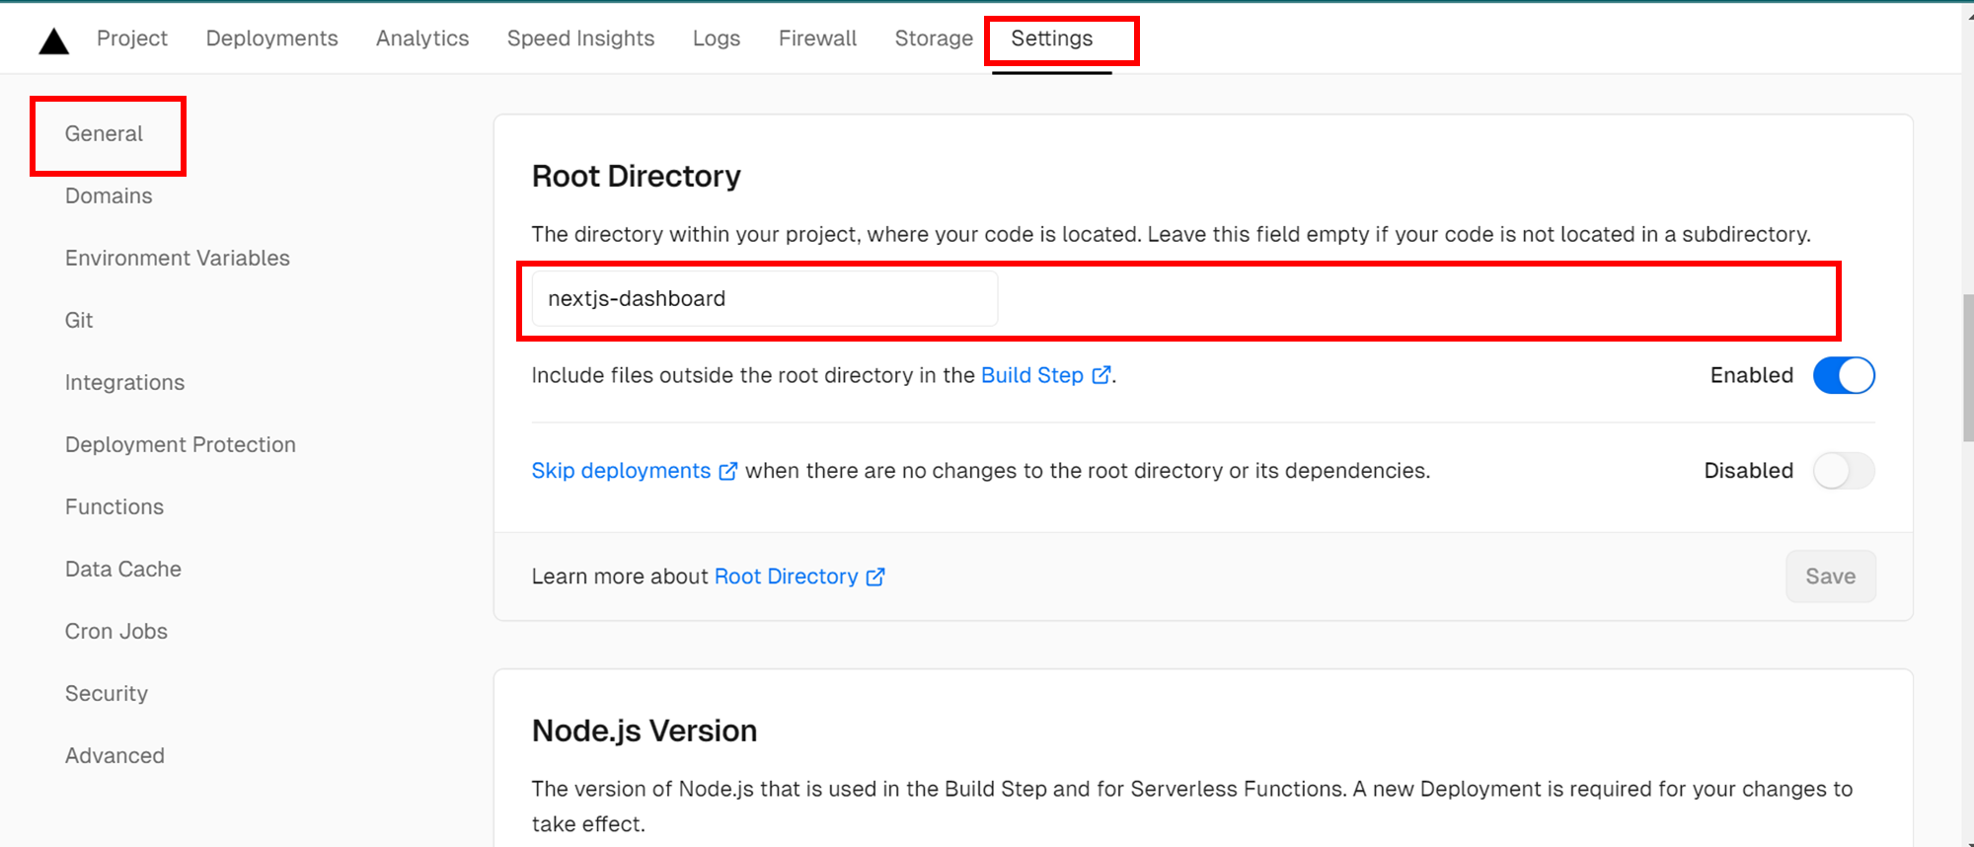1974x847 pixels.
Task: Click the Root Directory input field
Action: click(764, 299)
